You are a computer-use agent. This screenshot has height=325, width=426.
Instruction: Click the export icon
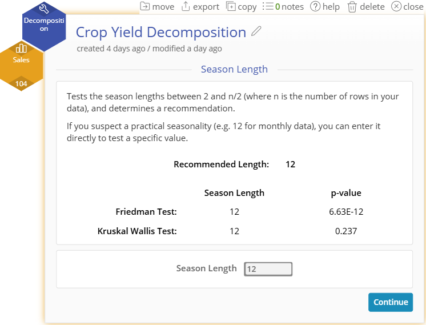point(185,6)
